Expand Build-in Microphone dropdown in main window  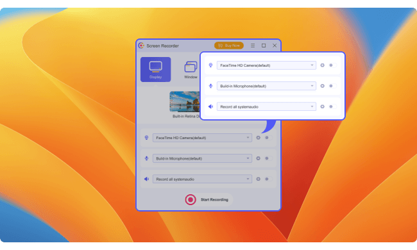[x=202, y=158]
